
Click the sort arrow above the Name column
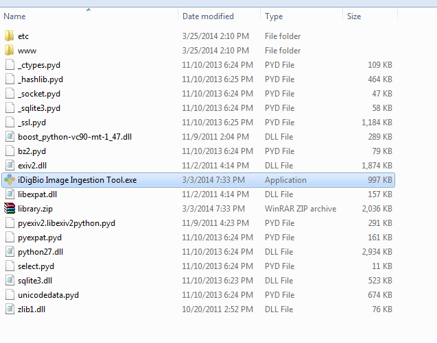(88, 9)
